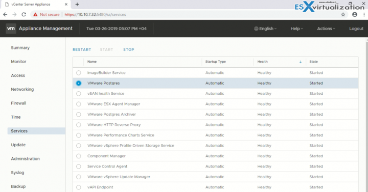This screenshot has width=368, height=192.
Task: Click the RESTART button
Action: tap(82, 49)
